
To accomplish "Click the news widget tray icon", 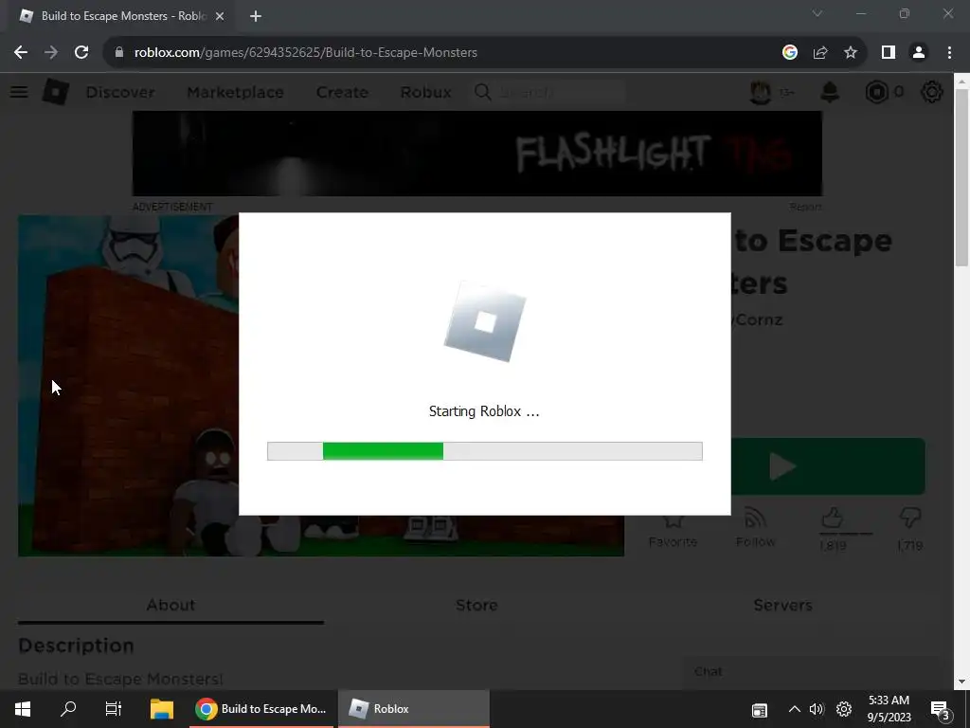I will tap(759, 710).
